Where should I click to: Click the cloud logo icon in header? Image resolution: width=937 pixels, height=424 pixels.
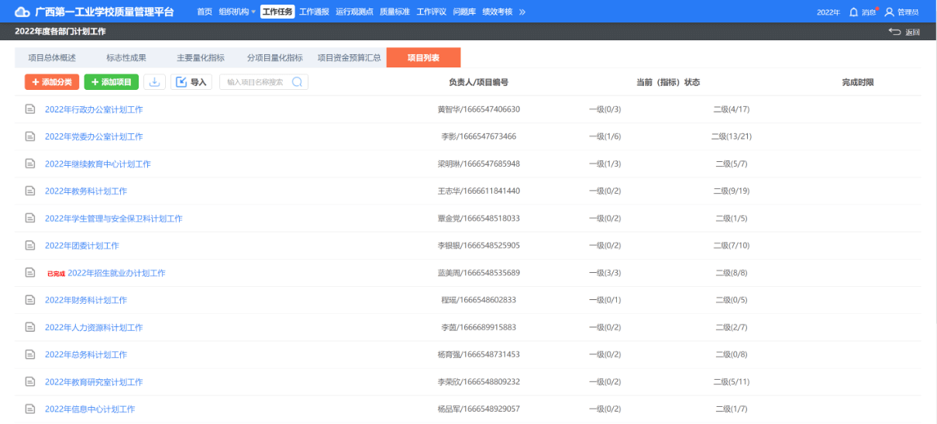click(22, 12)
